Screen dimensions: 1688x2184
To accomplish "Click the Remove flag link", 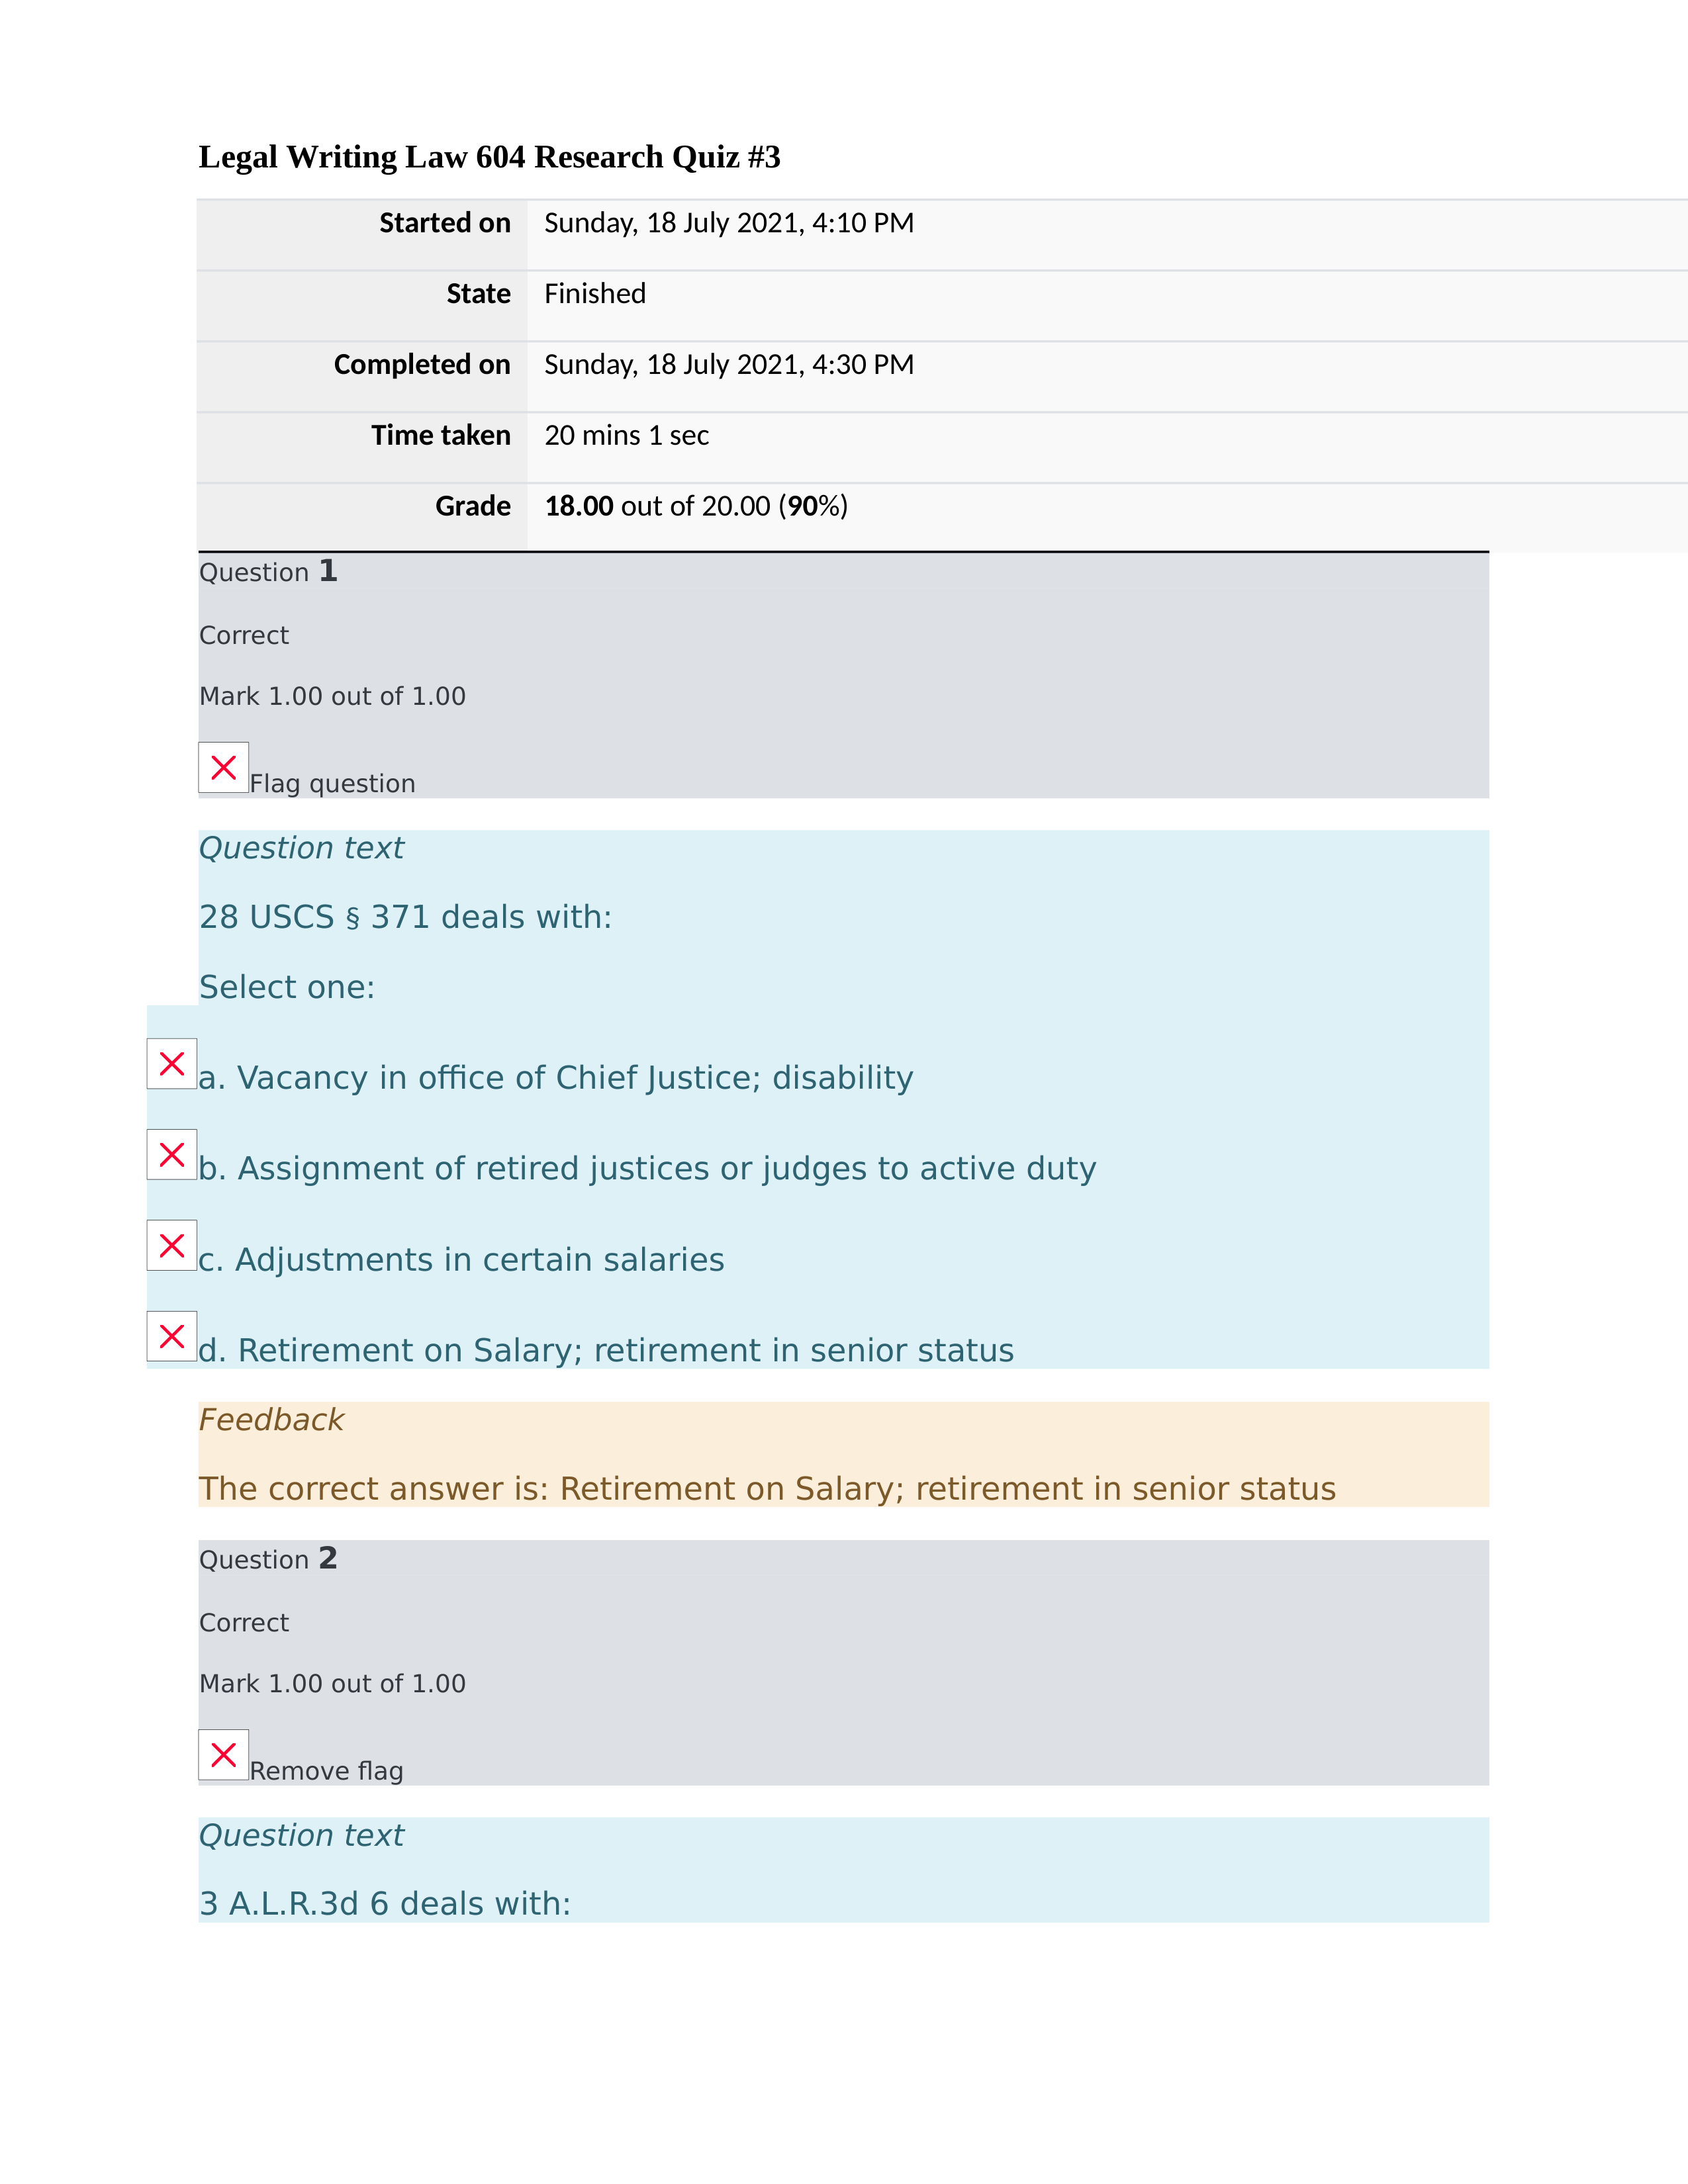I will pyautogui.click(x=326, y=1771).
